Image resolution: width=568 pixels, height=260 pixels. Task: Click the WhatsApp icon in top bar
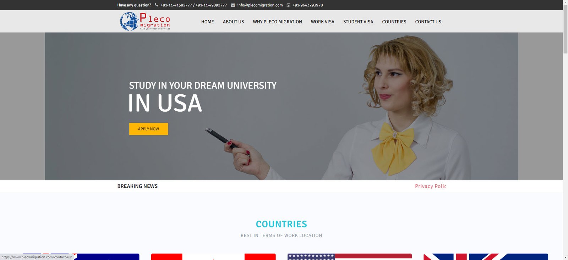click(288, 5)
